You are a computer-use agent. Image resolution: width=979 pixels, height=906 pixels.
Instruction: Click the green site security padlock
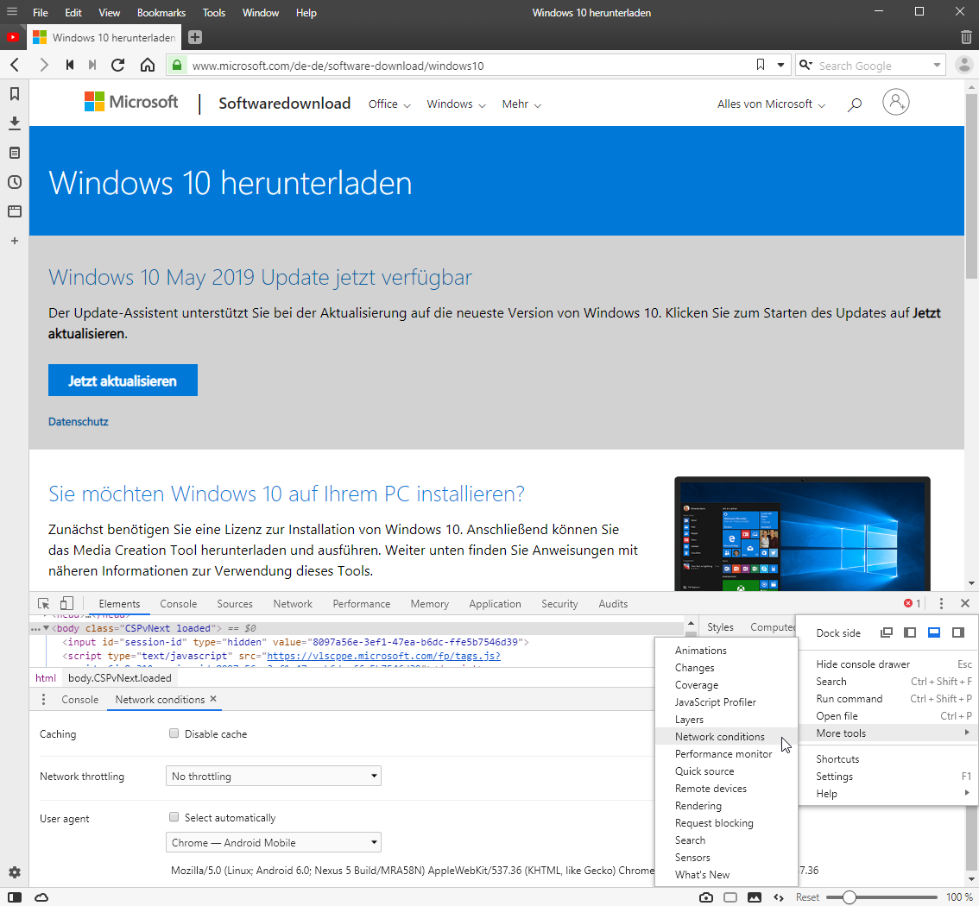[x=177, y=65]
